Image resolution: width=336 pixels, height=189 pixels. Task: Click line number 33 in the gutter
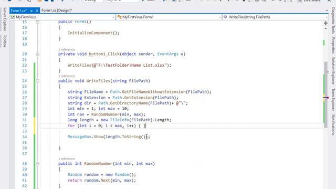25,131
